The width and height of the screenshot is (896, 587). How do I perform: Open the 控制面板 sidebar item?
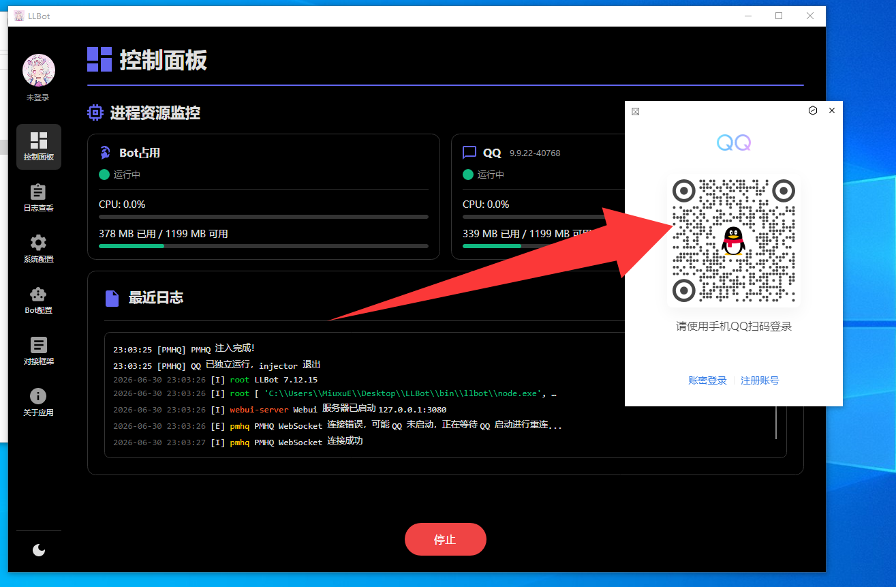tap(39, 147)
